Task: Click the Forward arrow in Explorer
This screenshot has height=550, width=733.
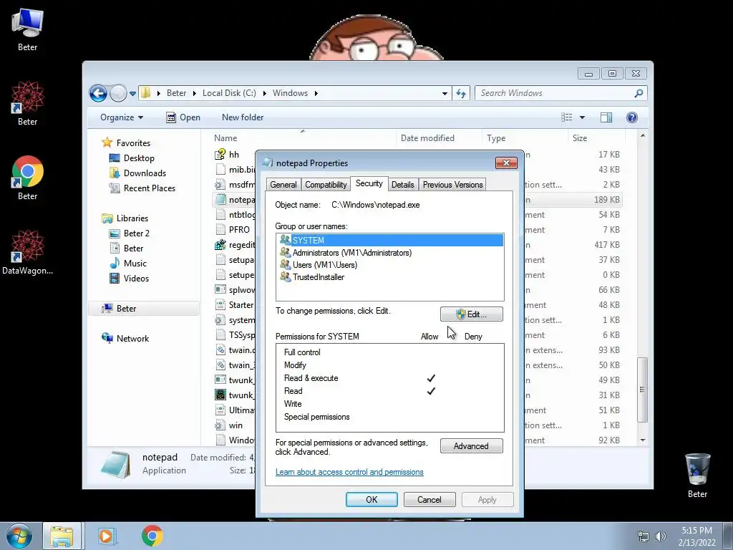Action: click(x=118, y=94)
